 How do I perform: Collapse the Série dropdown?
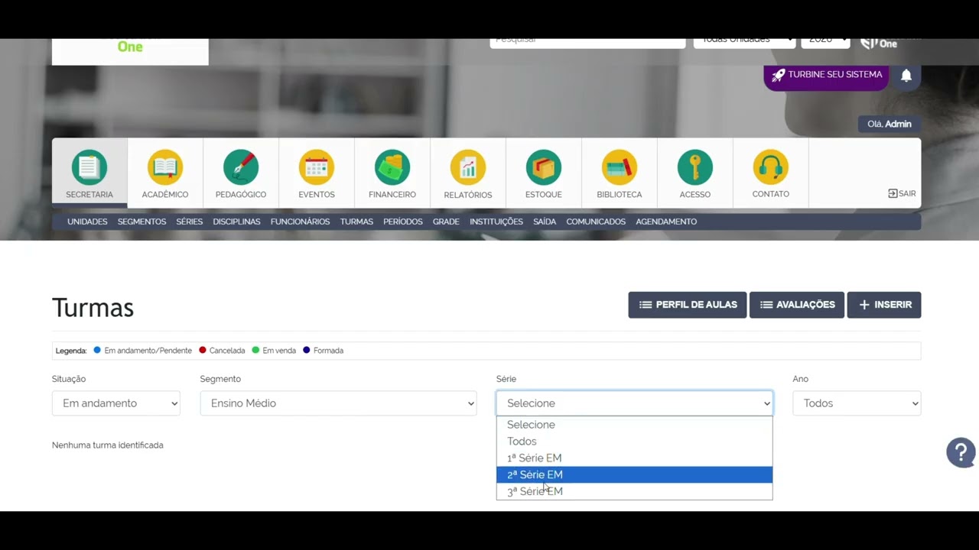point(634,403)
